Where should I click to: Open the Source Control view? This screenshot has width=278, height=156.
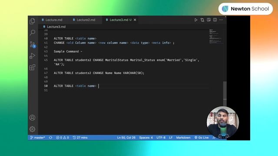coord(33,44)
